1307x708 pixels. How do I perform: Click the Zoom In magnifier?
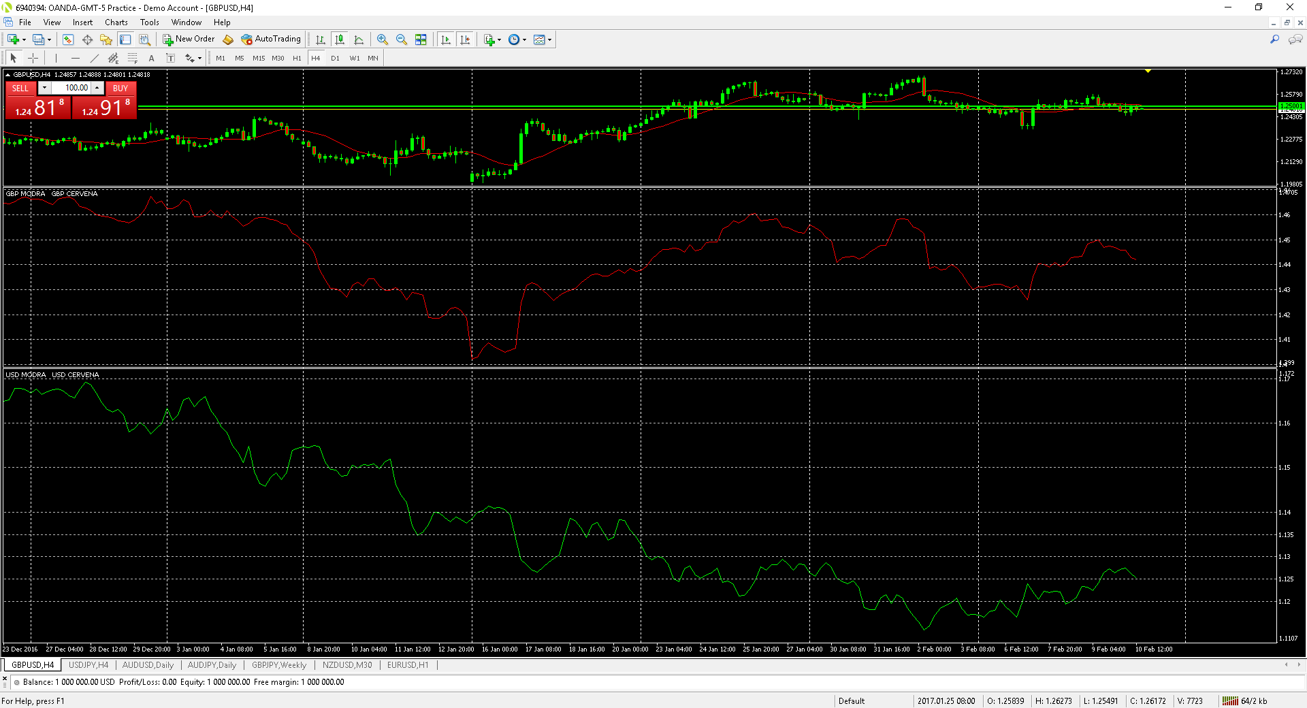tap(383, 39)
